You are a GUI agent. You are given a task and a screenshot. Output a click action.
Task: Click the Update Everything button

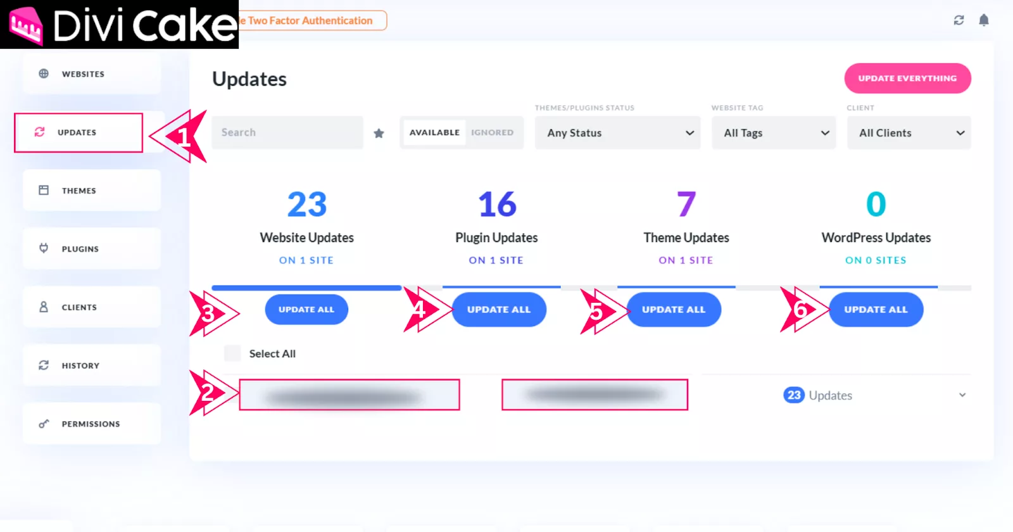[907, 78]
